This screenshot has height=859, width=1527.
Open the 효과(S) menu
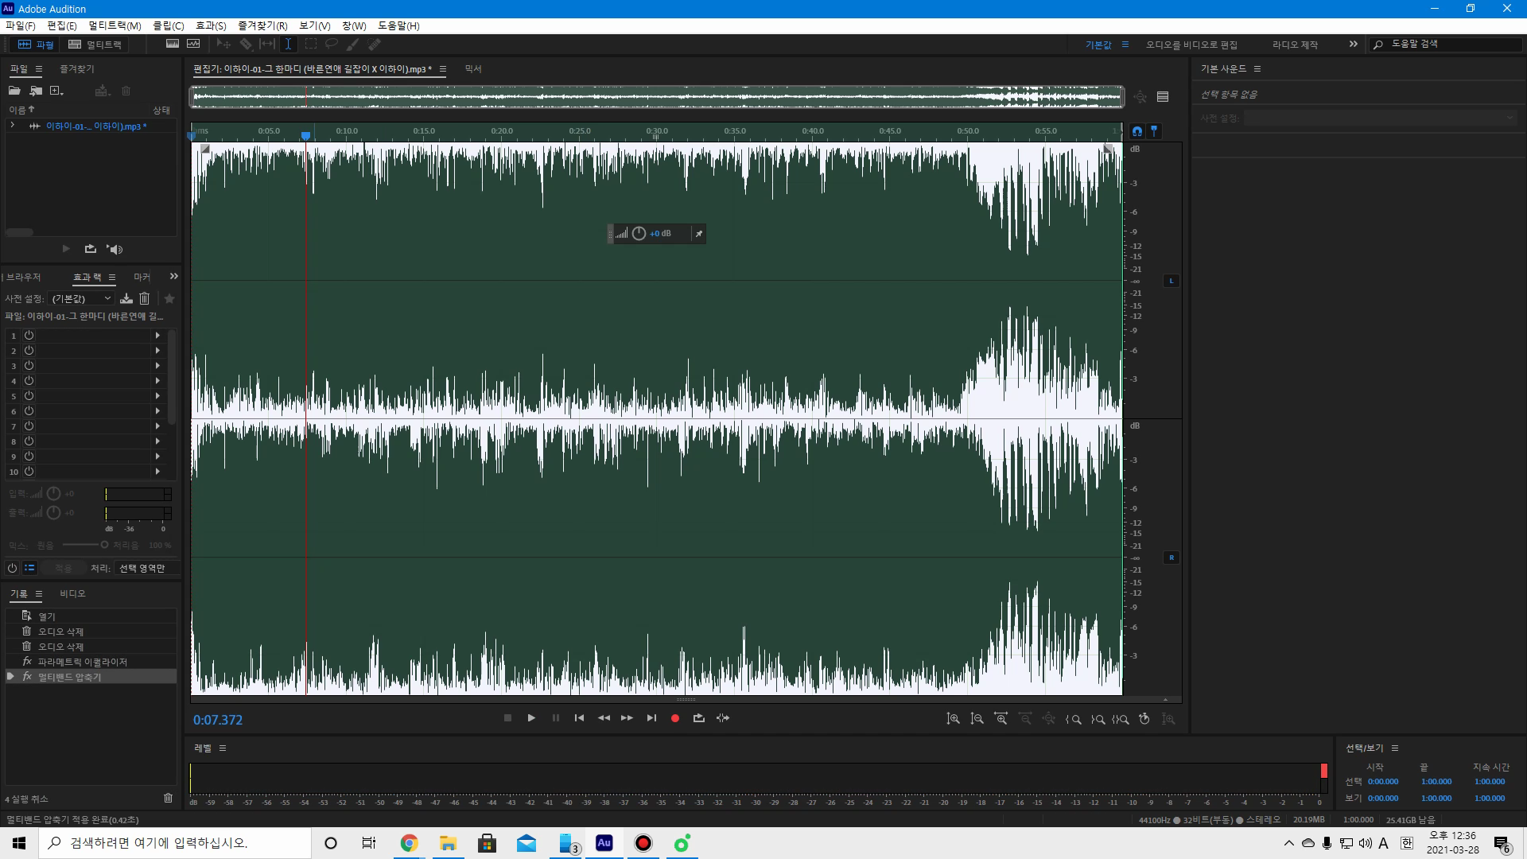coord(211,25)
